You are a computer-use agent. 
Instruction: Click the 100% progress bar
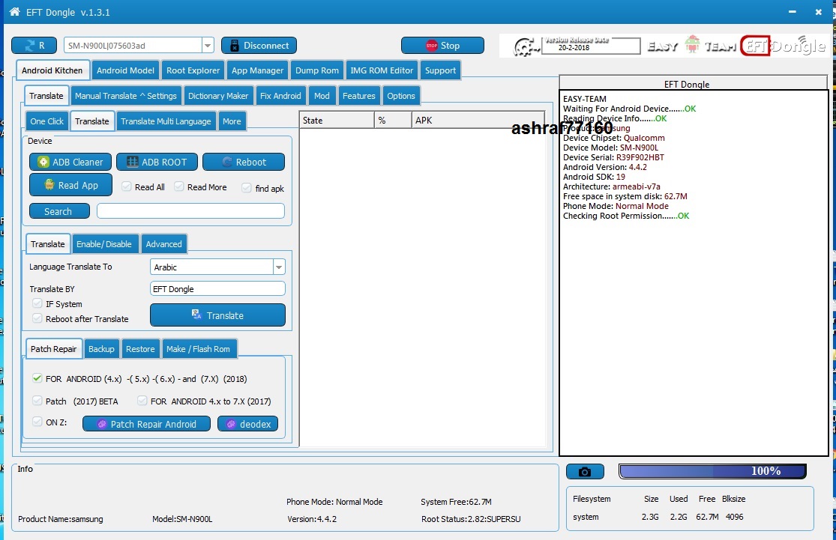pos(712,471)
